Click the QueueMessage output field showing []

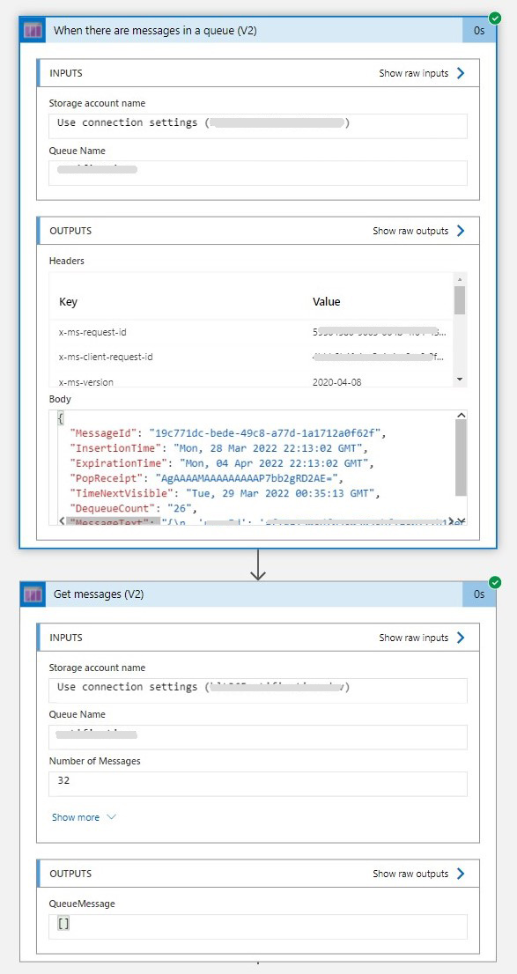(258, 926)
